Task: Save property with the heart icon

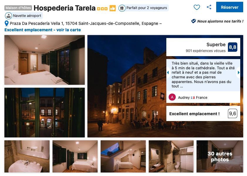Action: point(197,7)
